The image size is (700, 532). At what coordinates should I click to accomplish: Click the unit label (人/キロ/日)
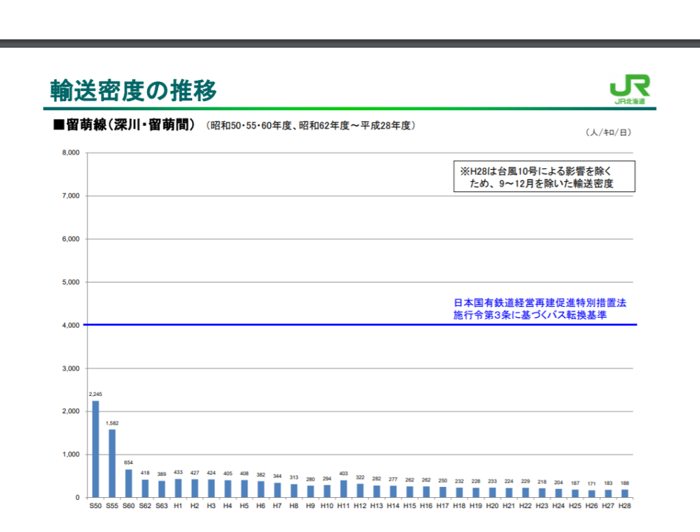[608, 132]
